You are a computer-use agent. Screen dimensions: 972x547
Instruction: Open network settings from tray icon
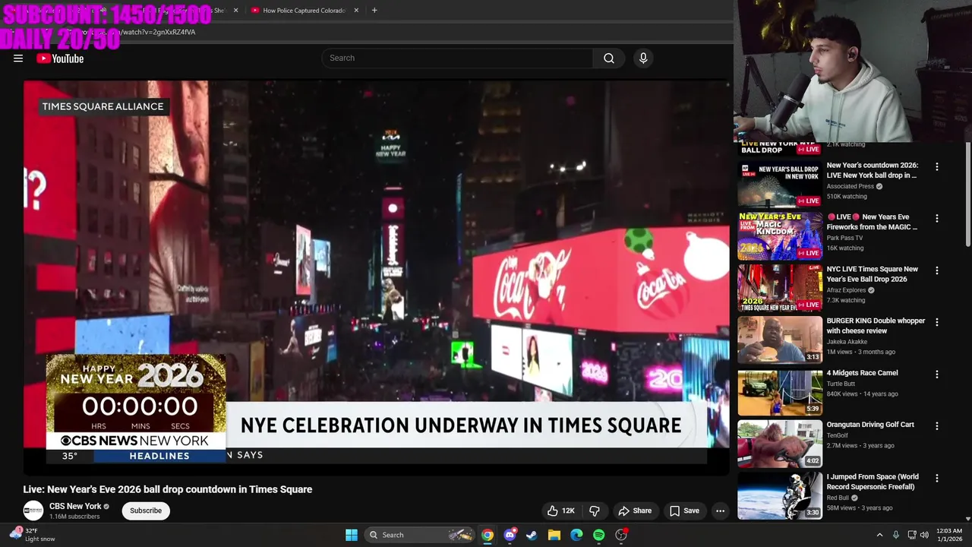point(912,535)
